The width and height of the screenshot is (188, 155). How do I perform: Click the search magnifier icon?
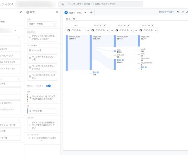63,4
